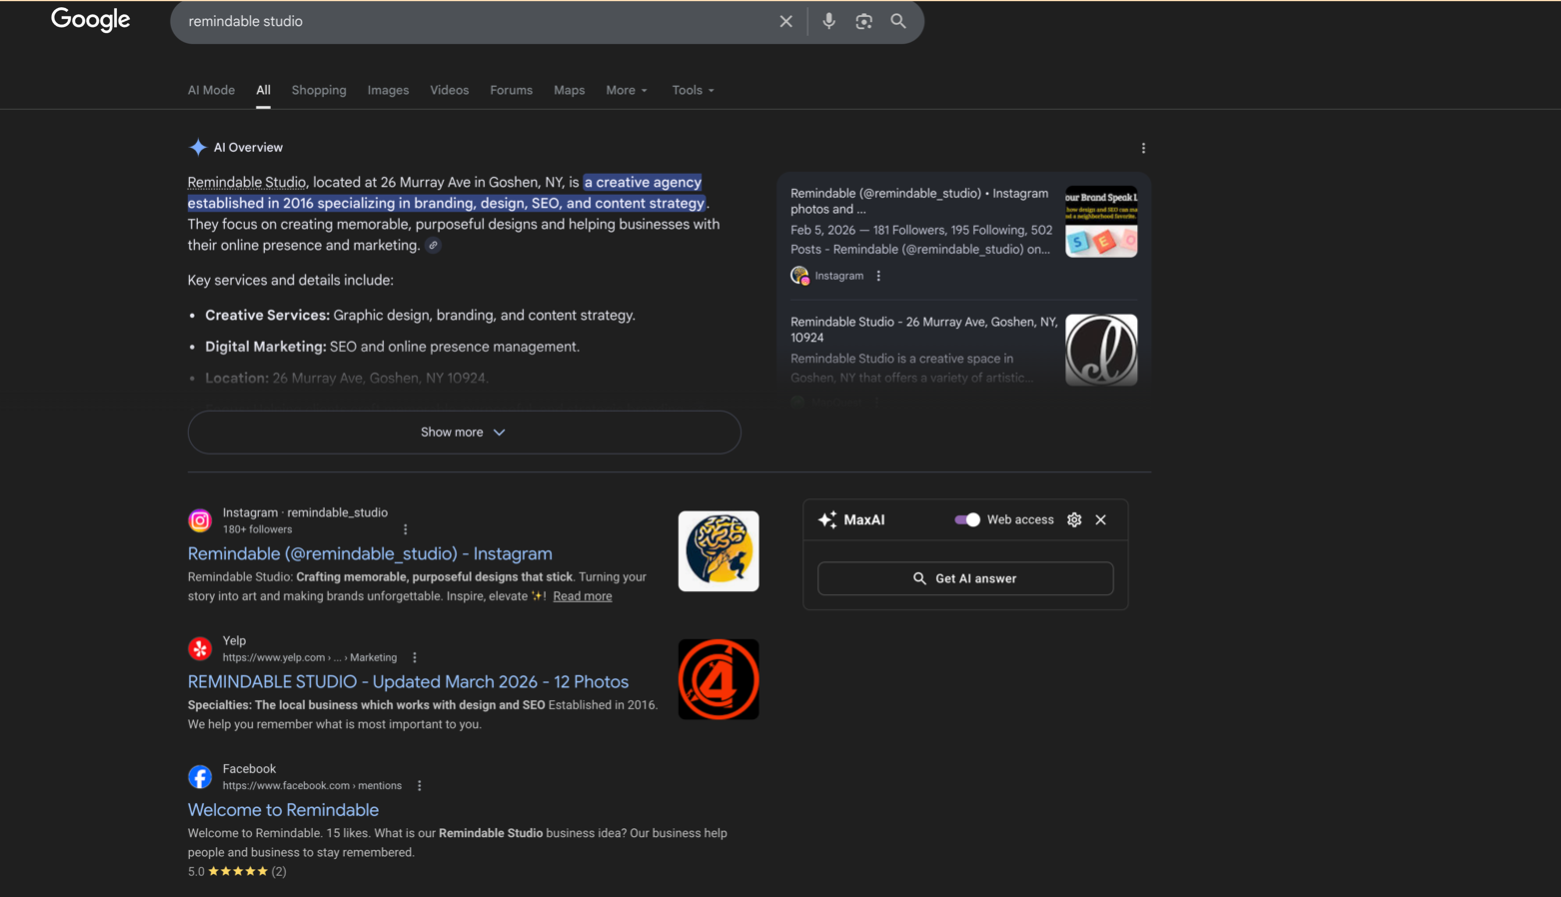Click the source link chip after 'marketing.'
The width and height of the screenshot is (1561, 897).
point(433,246)
